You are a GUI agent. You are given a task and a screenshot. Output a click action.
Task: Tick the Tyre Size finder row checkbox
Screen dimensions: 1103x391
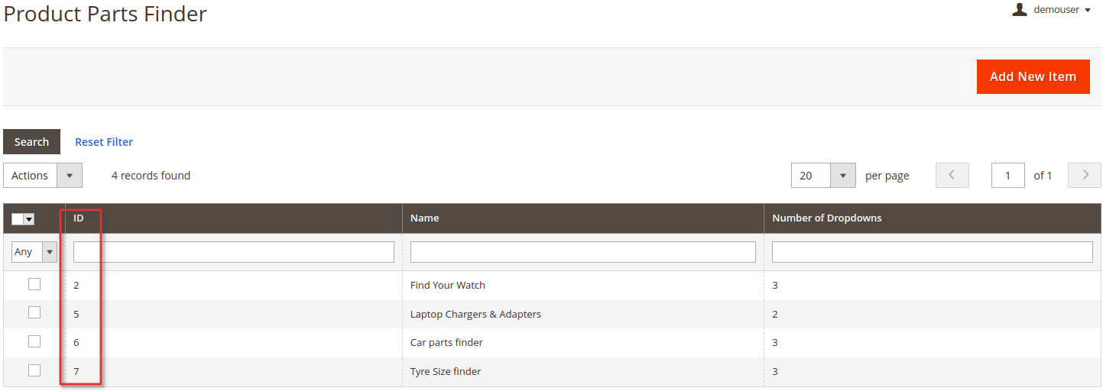pyautogui.click(x=34, y=370)
